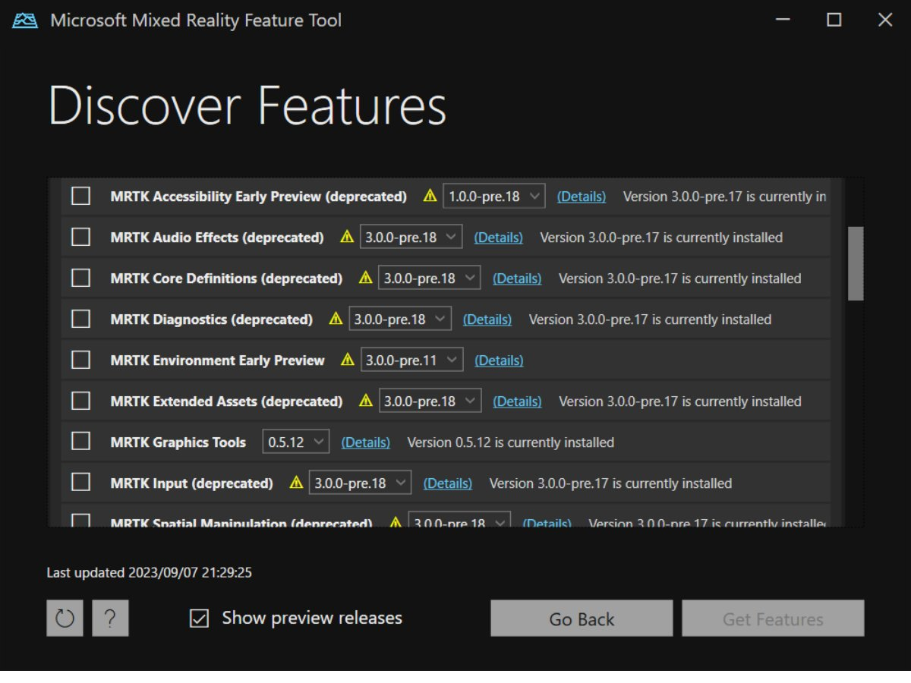Click the Last updated timestamp text

tap(150, 573)
